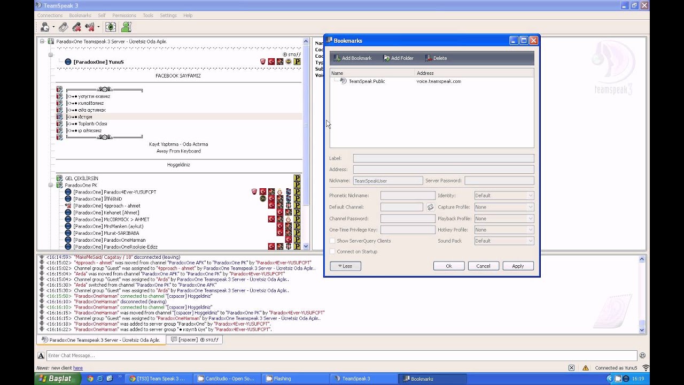This screenshot has width=684, height=385.
Task: Open the Connections menu
Action: (50, 16)
